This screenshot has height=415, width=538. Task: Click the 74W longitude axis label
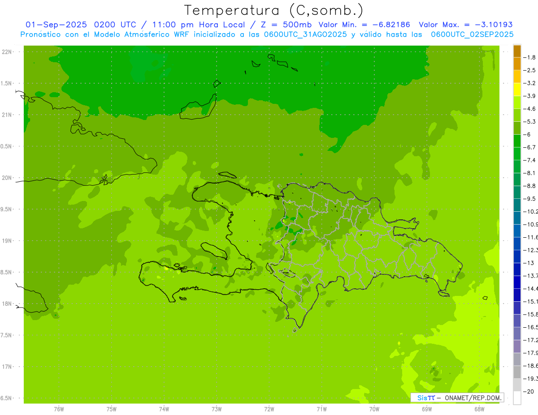164,409
